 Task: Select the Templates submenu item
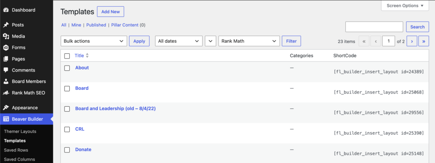click(15, 141)
